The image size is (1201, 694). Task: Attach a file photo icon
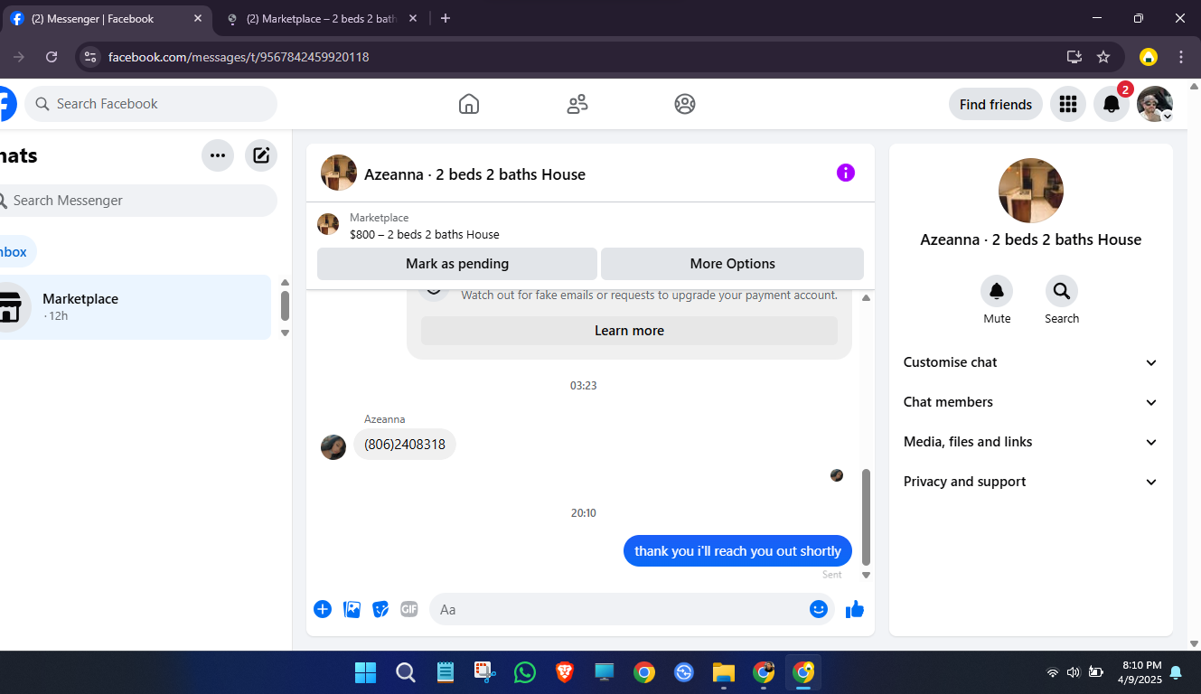(352, 609)
